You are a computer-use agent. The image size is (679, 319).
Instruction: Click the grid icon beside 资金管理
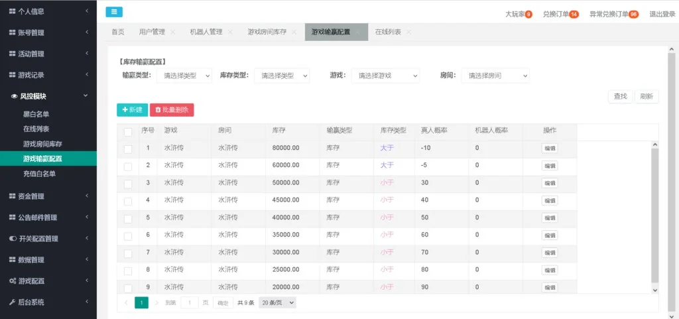click(13, 196)
